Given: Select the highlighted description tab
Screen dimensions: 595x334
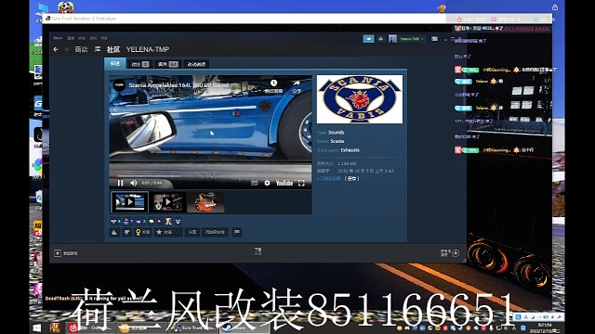Looking at the screenshot, I should click(115, 64).
